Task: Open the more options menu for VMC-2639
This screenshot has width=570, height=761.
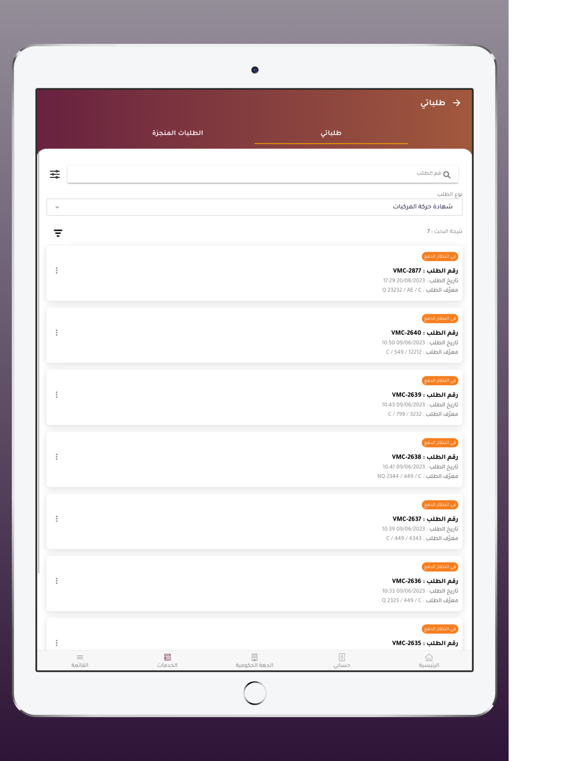Action: (56, 395)
